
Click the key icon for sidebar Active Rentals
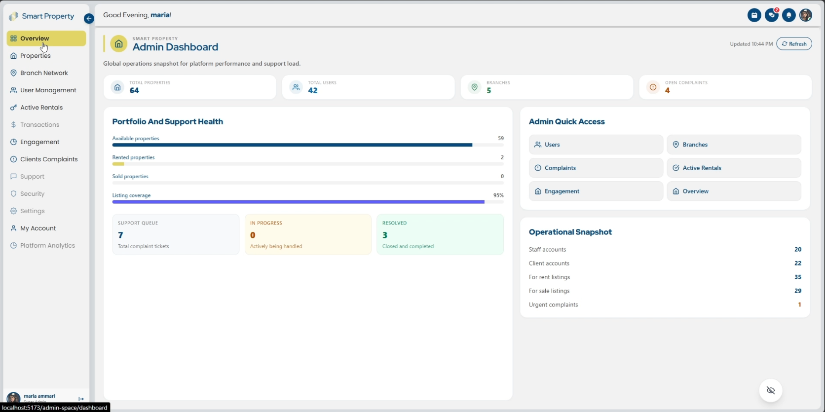point(13,108)
